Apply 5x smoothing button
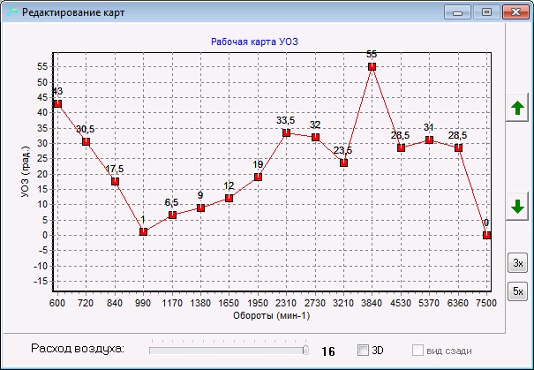This screenshot has height=370, width=534. tap(517, 291)
